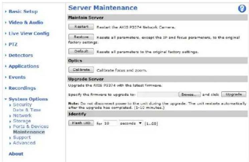Expand the Events menu
This screenshot has height=162, width=249.
click(x=17, y=77)
